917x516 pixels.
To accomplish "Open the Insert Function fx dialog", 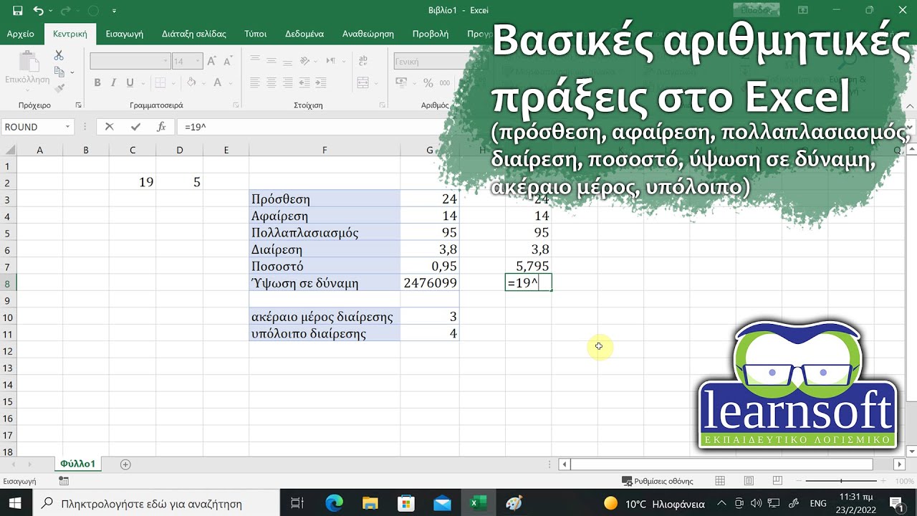I will [x=162, y=127].
